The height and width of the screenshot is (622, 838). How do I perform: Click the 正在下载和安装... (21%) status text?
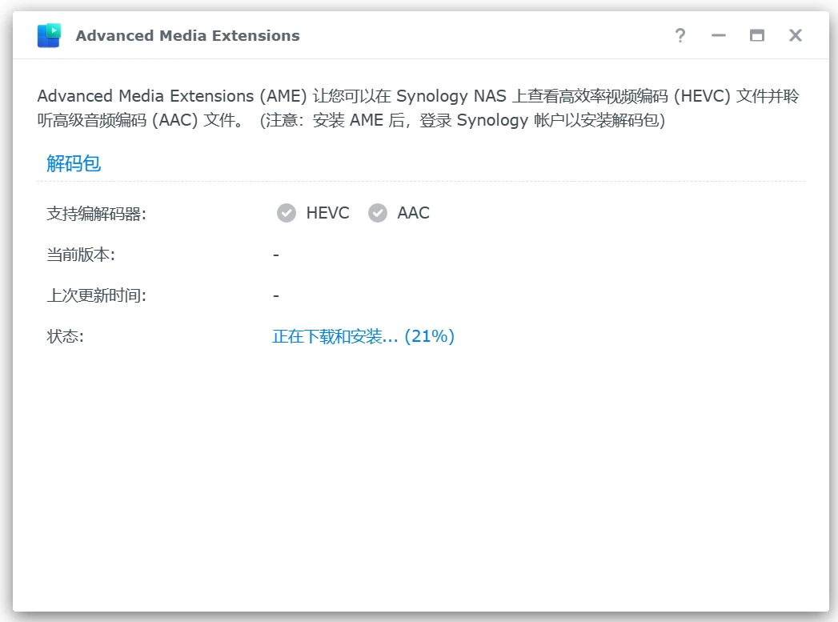coord(363,336)
